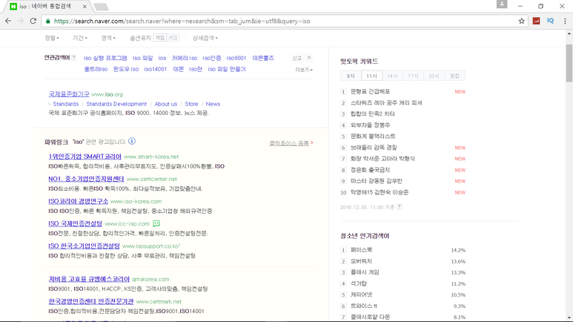The height and width of the screenshot is (322, 573).
Task: Open the Store sublink
Action: [191, 104]
